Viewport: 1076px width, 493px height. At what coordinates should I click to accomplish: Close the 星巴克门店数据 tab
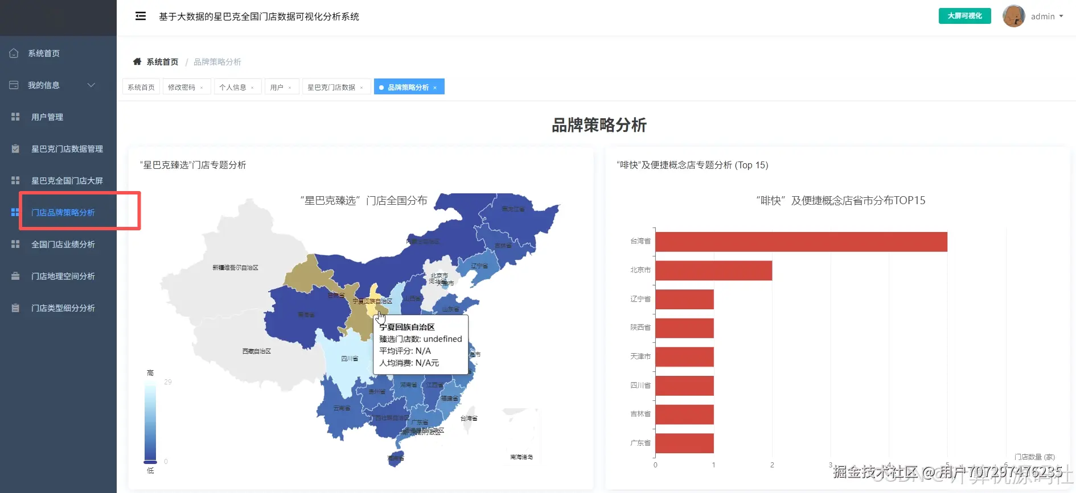362,88
